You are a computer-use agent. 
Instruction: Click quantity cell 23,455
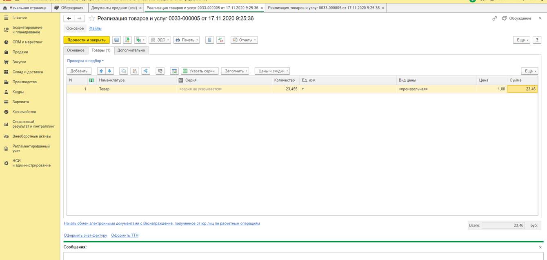coord(285,89)
